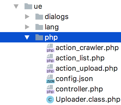Open config.json file name
Viewport: 121px width, 105px height.
(74, 79)
